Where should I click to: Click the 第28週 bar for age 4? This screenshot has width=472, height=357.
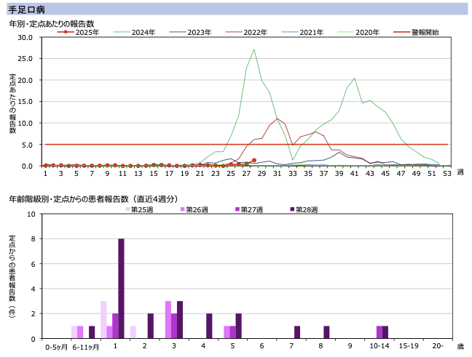209,326
